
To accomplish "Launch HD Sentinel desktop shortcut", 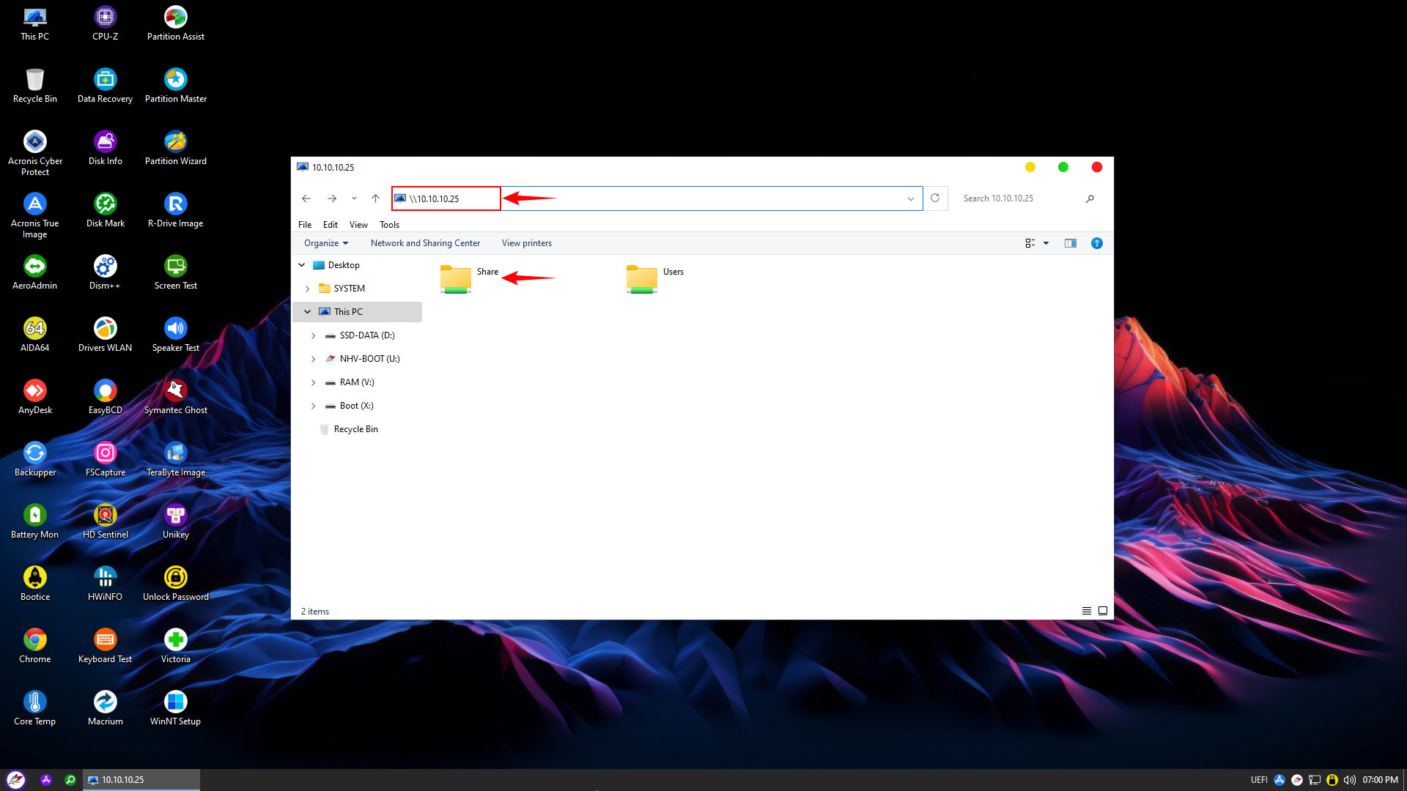I will pos(106,520).
